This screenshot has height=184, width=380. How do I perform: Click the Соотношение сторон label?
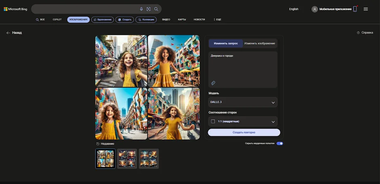223,113
